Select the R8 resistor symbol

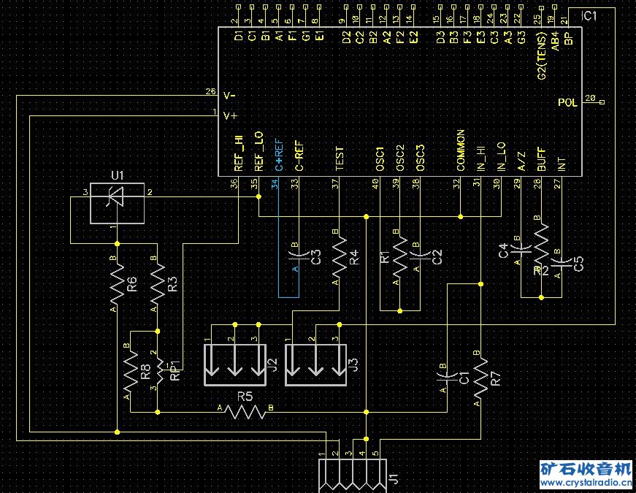click(x=131, y=371)
